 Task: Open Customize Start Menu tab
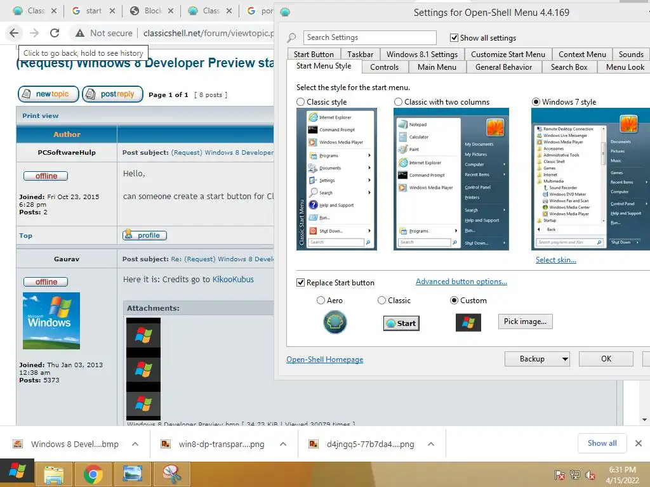pyautogui.click(x=508, y=55)
